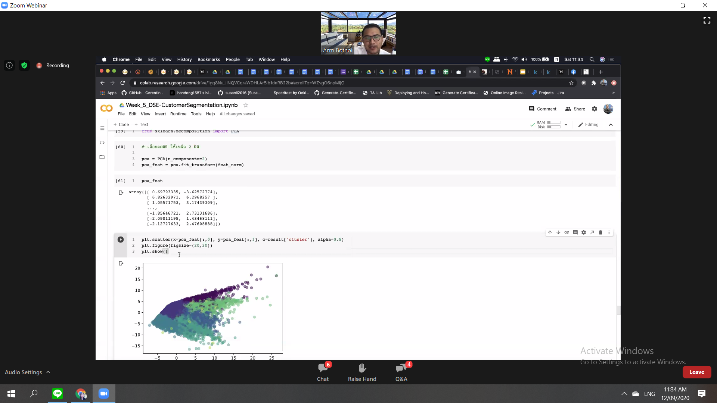717x403 pixels.
Task: Open a new Chrome tab
Action: pyautogui.click(x=601, y=72)
